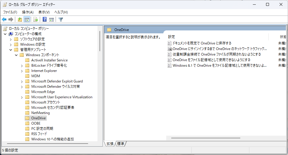The image size is (288, 155).
Task: Click the Filter funnel toolbar icon
Action: [61, 19]
